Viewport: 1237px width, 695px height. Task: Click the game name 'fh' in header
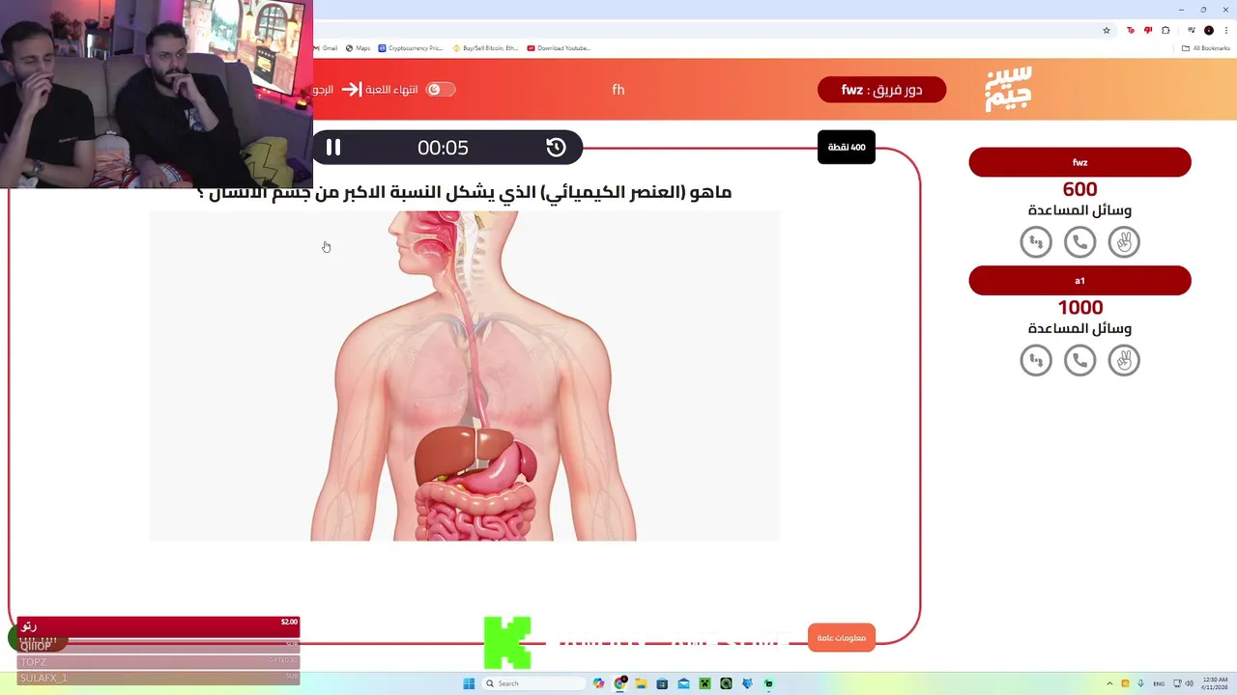618,90
